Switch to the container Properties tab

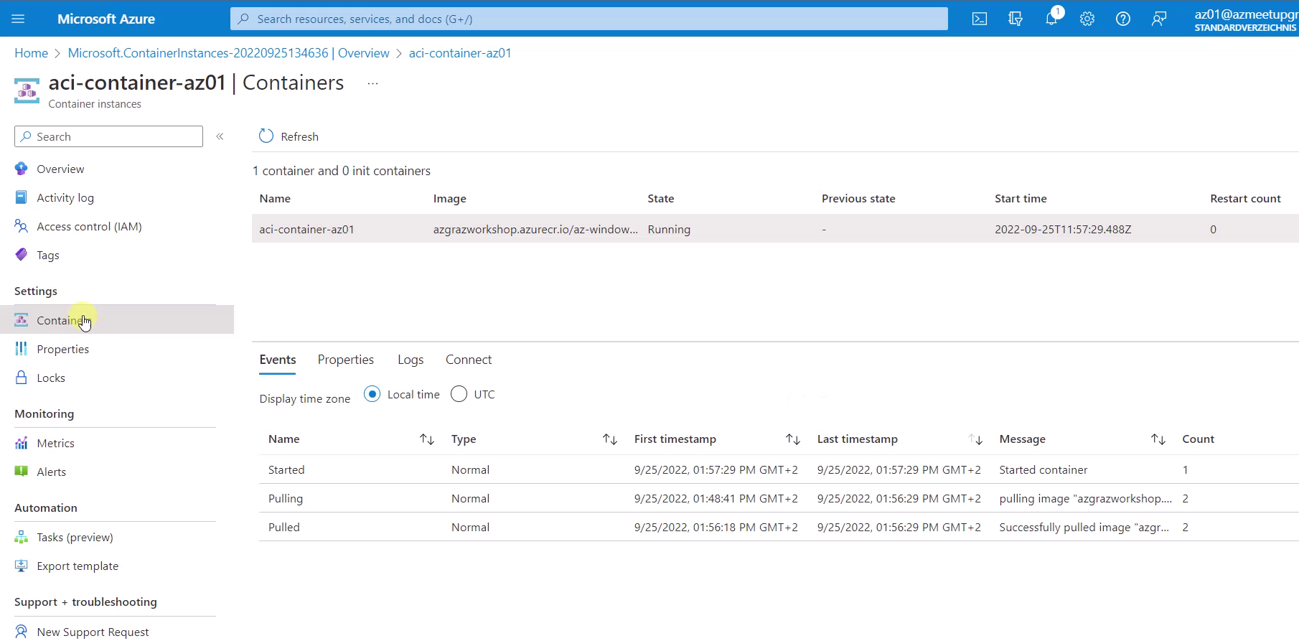tap(346, 360)
